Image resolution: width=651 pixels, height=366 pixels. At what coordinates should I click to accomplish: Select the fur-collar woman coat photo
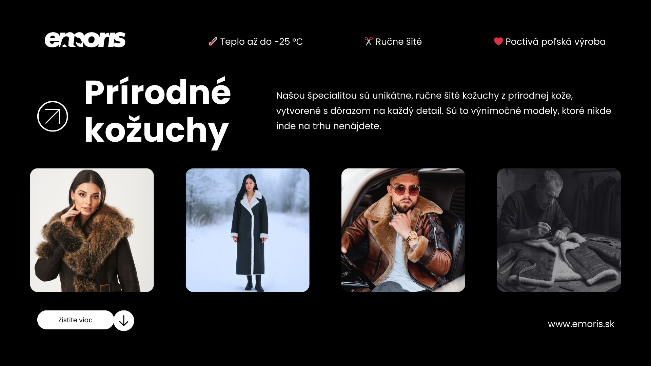92,230
